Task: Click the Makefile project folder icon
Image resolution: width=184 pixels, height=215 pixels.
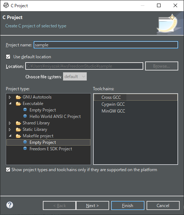Action: click(x=18, y=136)
